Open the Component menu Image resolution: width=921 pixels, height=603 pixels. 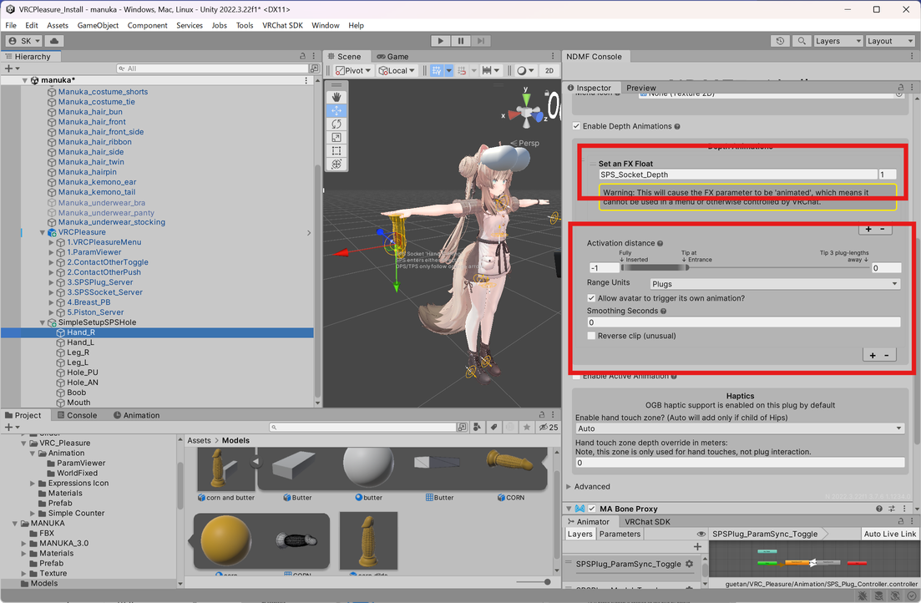[x=148, y=25]
